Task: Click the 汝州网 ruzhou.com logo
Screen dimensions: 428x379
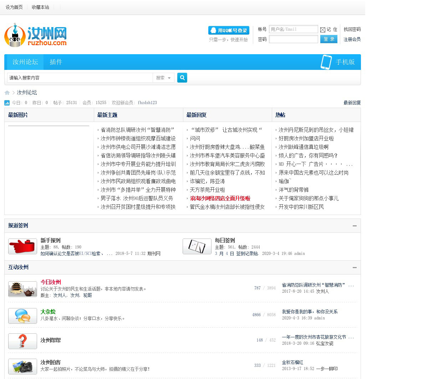Action: pos(35,36)
